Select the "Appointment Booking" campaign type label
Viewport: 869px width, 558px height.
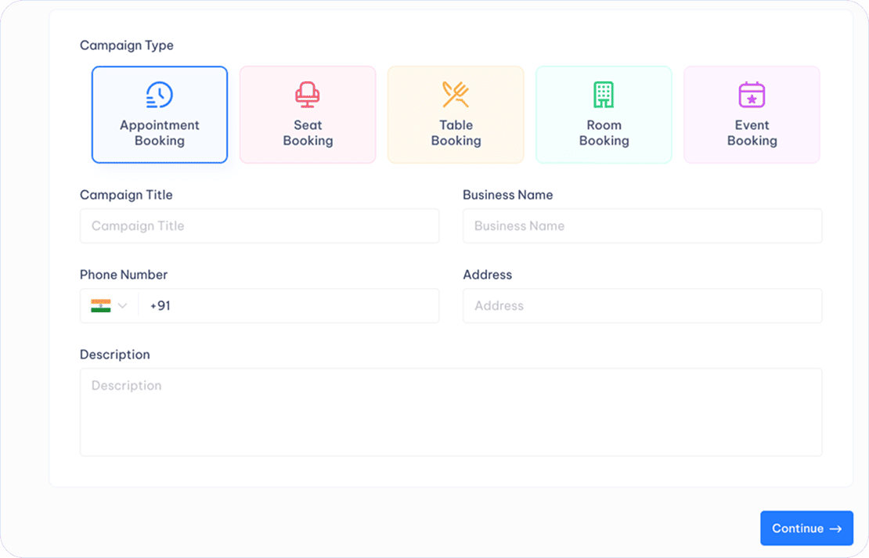[160, 133]
